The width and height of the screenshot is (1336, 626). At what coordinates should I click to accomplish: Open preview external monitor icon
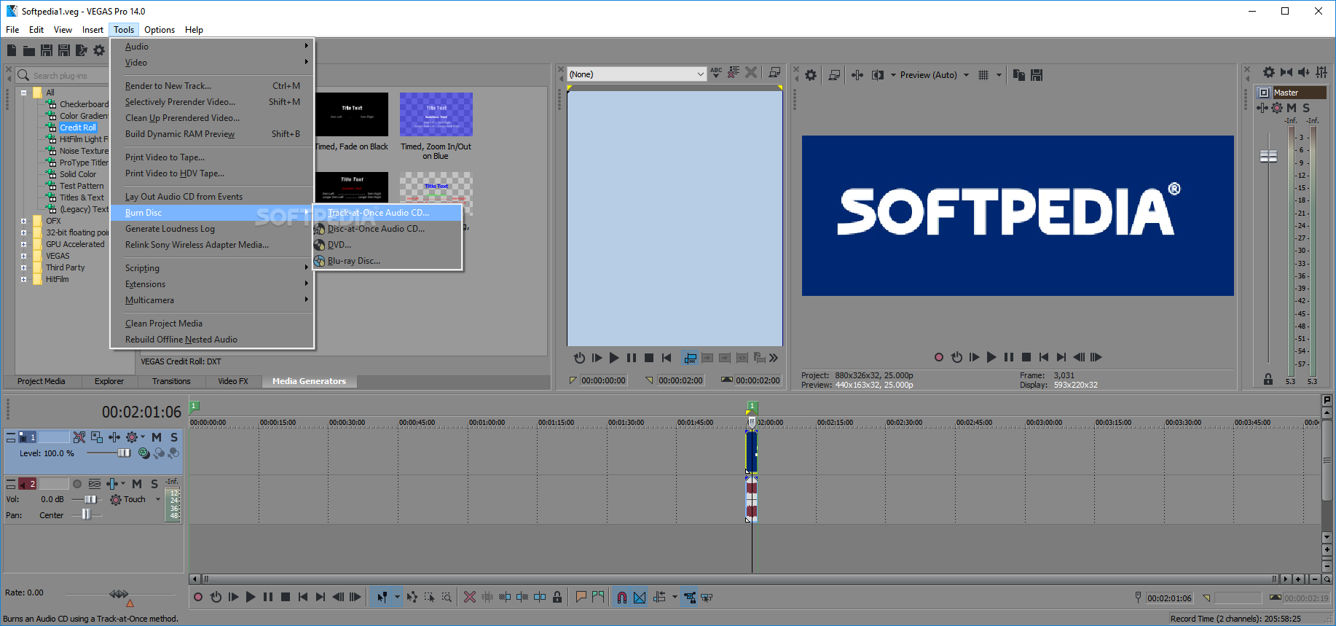coord(835,74)
